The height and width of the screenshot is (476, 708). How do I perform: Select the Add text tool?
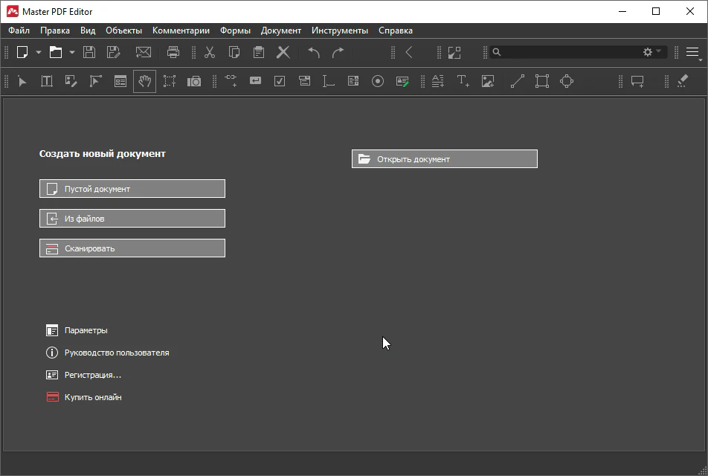[x=463, y=81]
